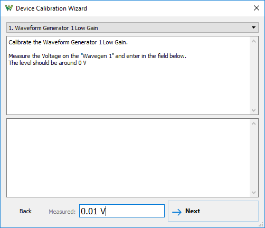This screenshot has width=265, height=228.
Task: Click the Measured voltage input field
Action: 122,211
